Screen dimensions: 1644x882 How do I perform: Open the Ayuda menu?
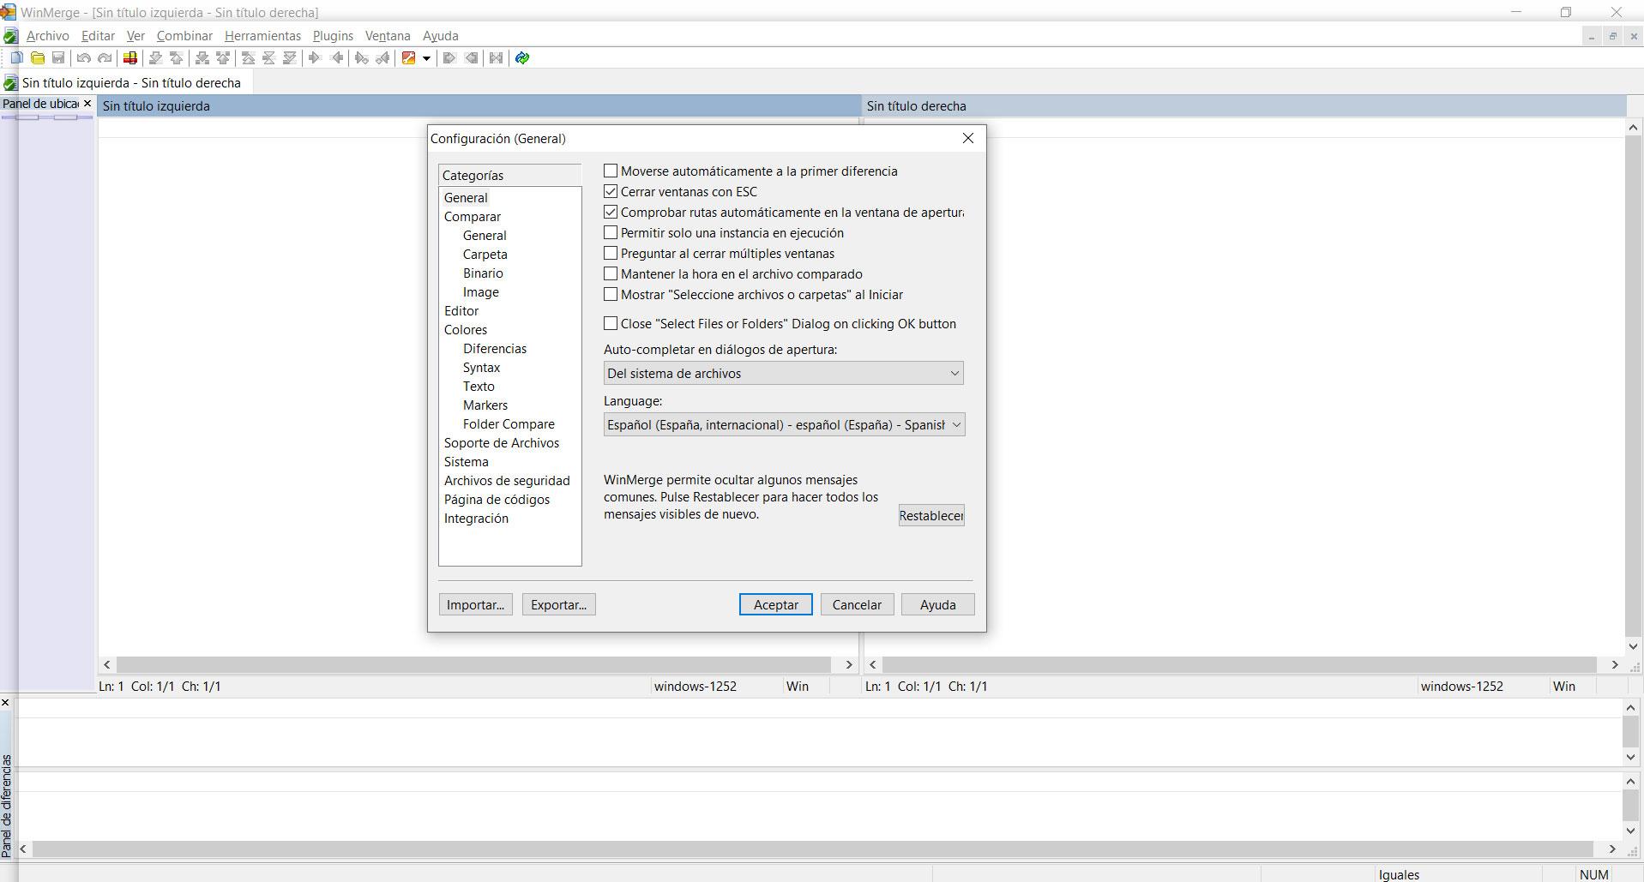[x=441, y=36]
